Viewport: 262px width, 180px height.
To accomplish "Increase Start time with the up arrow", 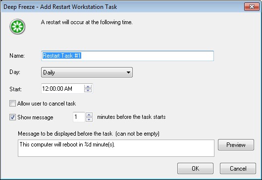I will click(88, 86).
